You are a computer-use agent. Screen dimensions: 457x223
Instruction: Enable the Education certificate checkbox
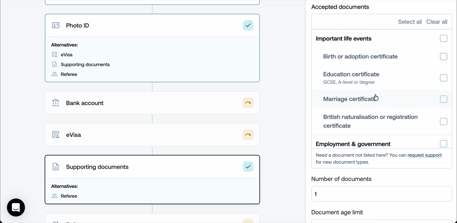(443, 78)
